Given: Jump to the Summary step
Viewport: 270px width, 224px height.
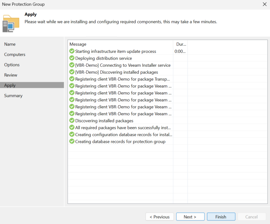Looking at the screenshot, I should tap(13, 96).
